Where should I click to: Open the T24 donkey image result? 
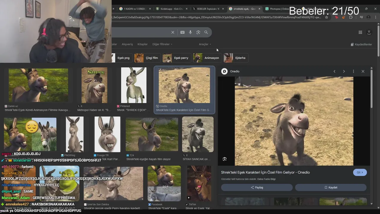click(x=152, y=134)
